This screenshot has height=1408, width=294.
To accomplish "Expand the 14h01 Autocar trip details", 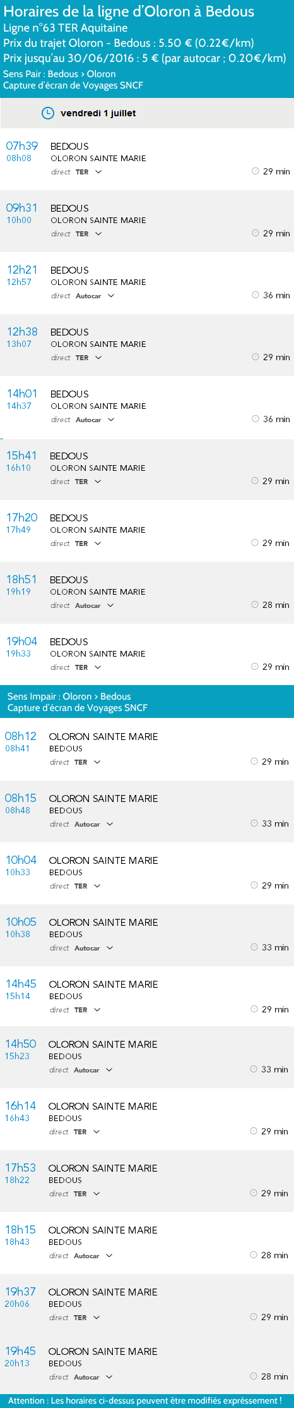I will pyautogui.click(x=111, y=420).
